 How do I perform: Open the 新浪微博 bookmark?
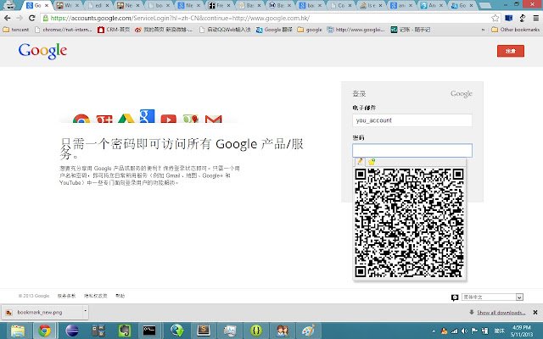164,30
